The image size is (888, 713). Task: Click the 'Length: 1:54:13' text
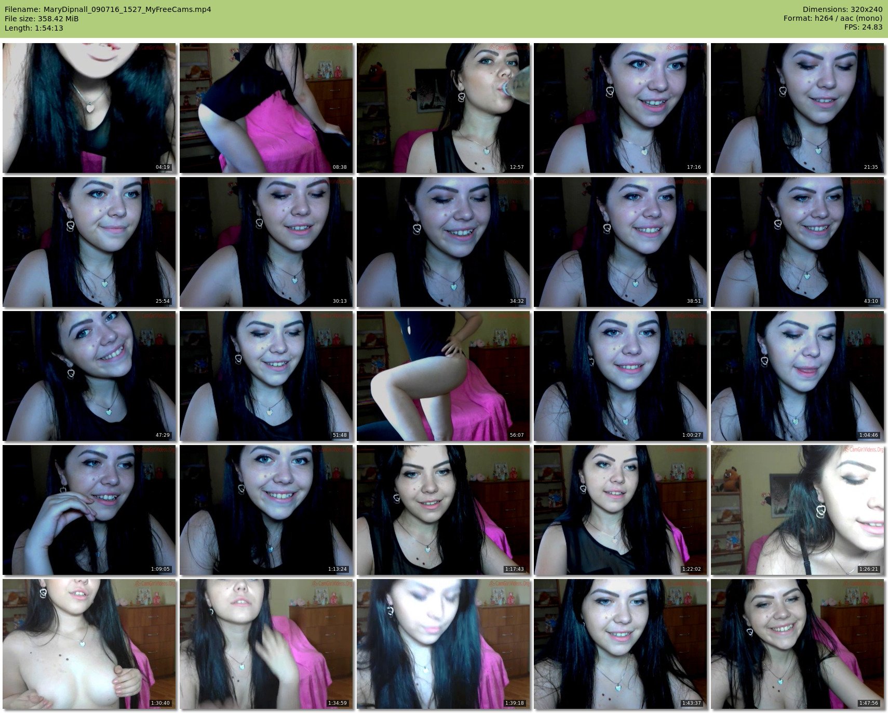pyautogui.click(x=34, y=28)
